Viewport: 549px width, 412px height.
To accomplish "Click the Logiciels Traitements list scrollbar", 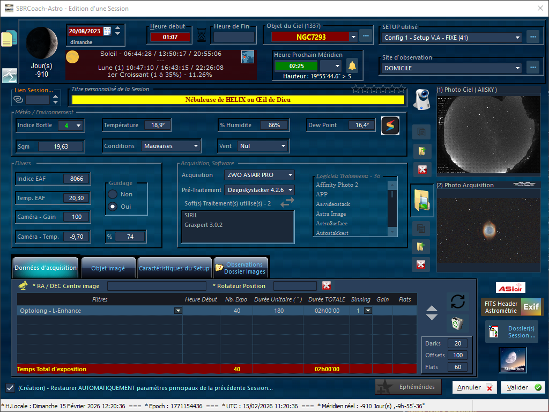I will [392, 208].
